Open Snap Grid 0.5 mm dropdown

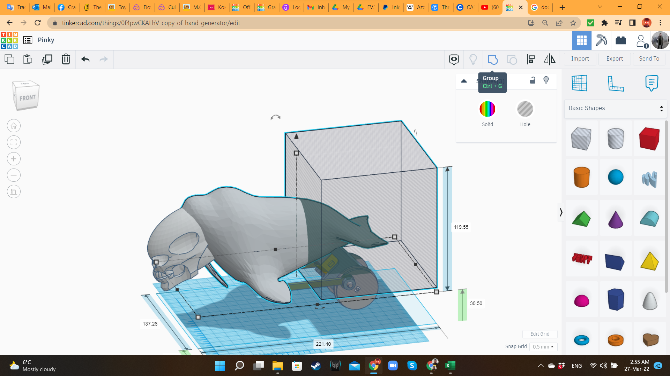(543, 347)
